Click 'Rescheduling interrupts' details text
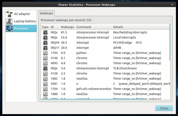 tap(130, 32)
